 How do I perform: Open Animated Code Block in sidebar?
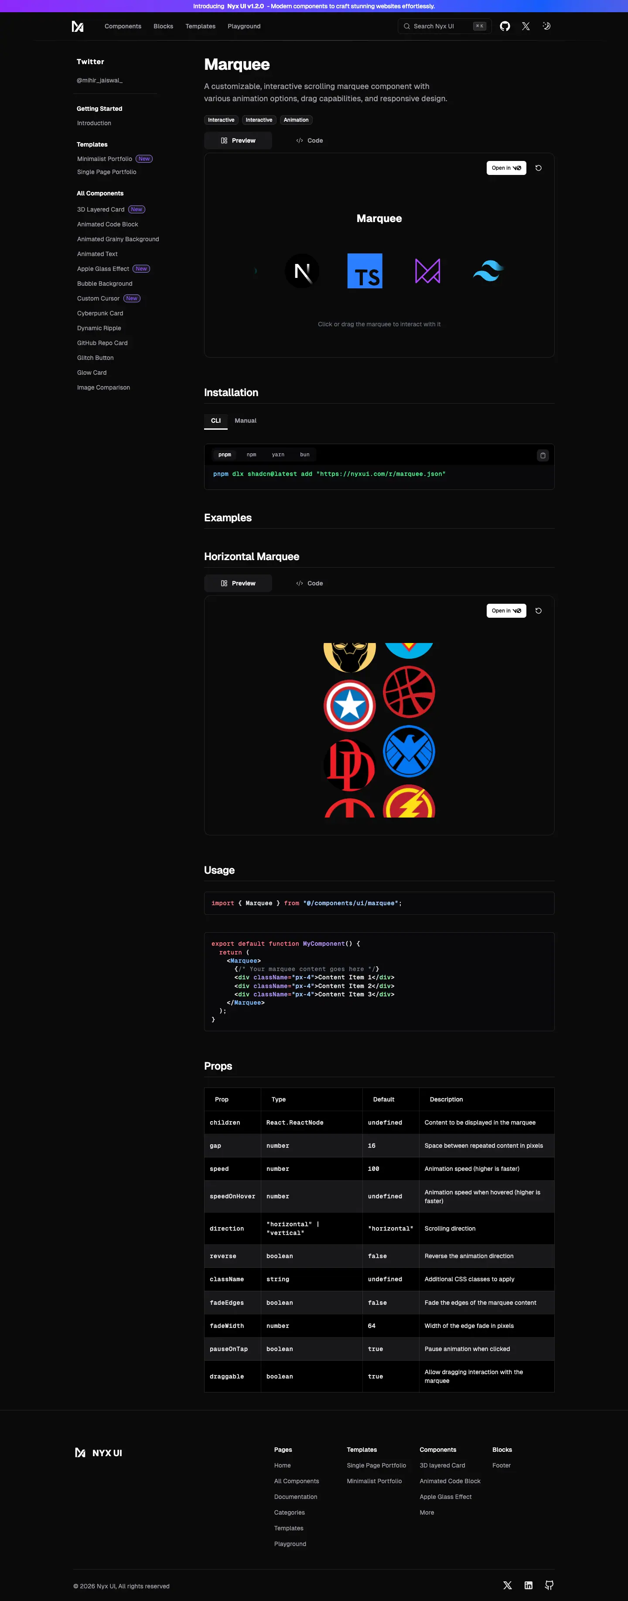(107, 224)
